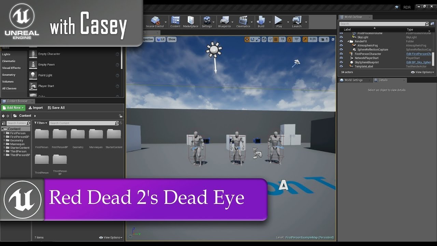Open the Build options dropdown arrow
The width and height of the screenshot is (437, 246).
point(270,22)
